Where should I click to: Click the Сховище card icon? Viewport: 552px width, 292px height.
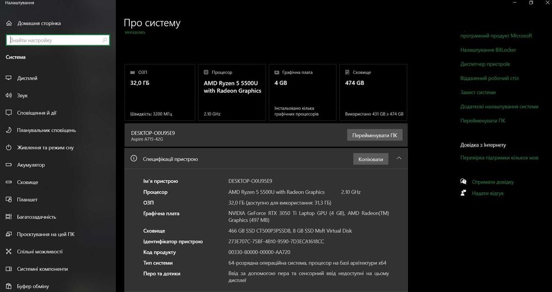(347, 72)
